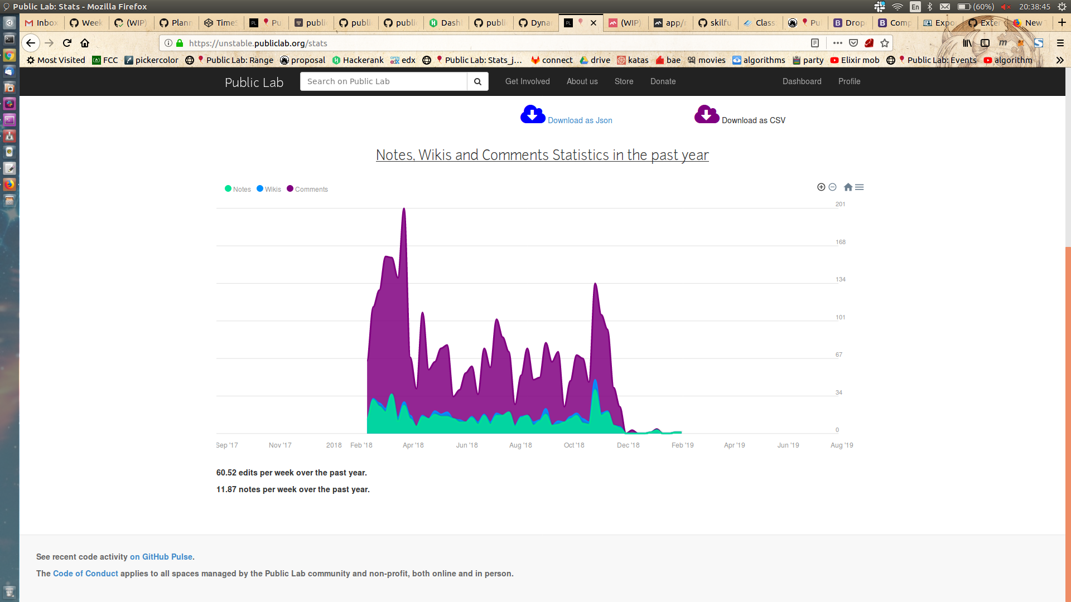Viewport: 1071px width, 602px height.
Task: Expand the overflow bookmarks chevron
Action: click(x=1060, y=60)
